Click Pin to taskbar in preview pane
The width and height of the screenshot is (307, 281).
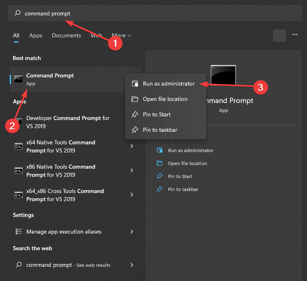[183, 189]
